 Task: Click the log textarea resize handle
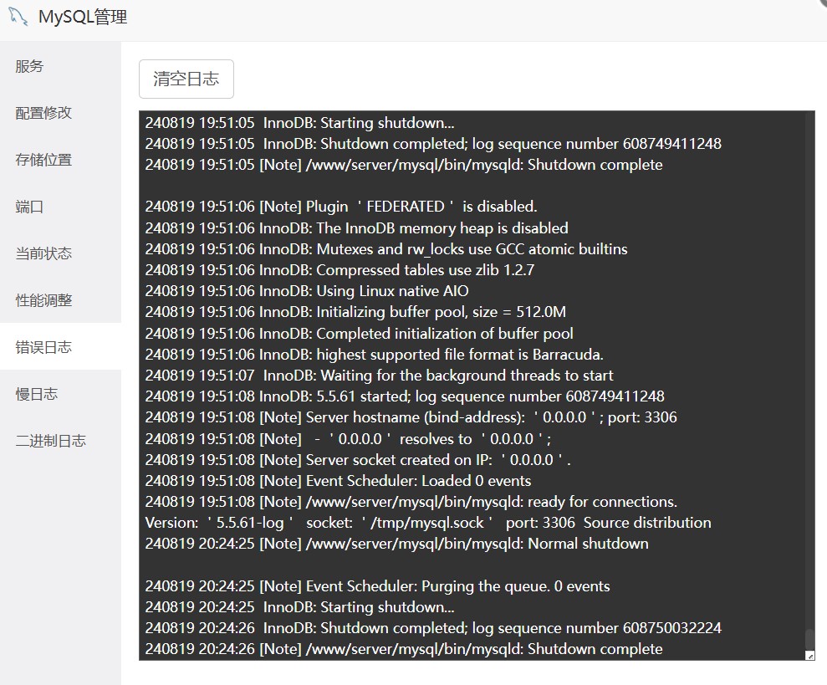point(810,656)
